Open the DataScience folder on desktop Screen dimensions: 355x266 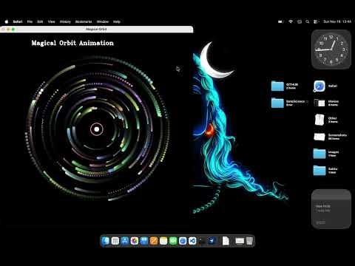pos(277,103)
